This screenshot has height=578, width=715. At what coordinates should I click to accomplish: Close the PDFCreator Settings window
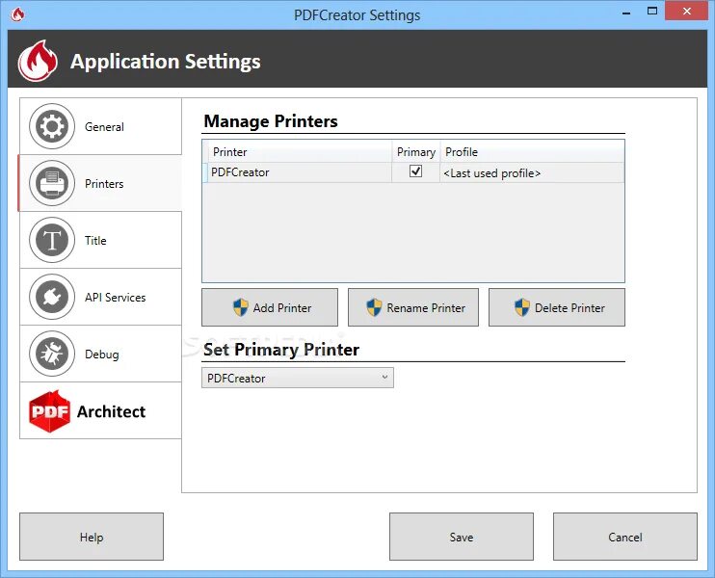(x=687, y=11)
